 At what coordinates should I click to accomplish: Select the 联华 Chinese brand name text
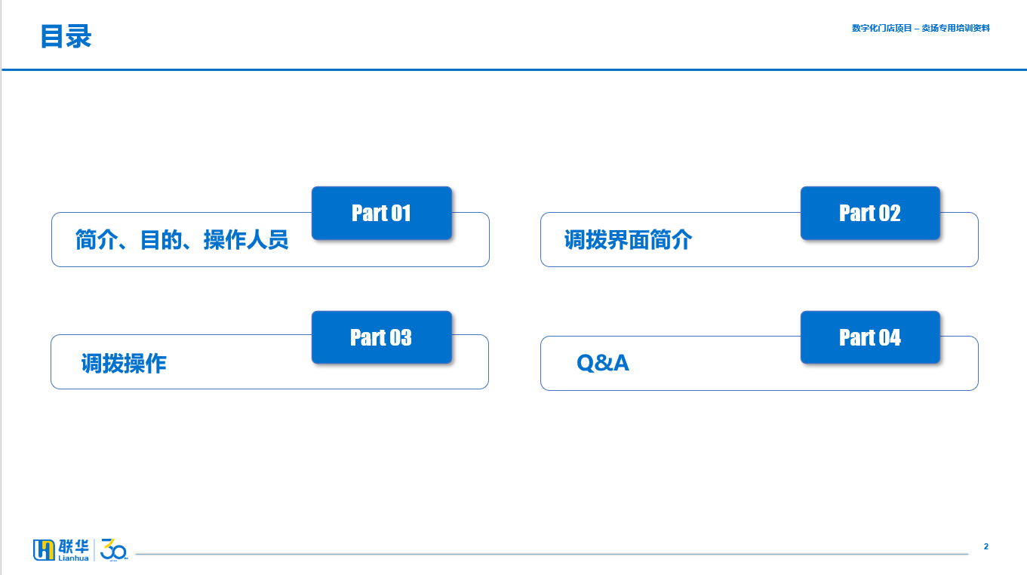[73, 546]
